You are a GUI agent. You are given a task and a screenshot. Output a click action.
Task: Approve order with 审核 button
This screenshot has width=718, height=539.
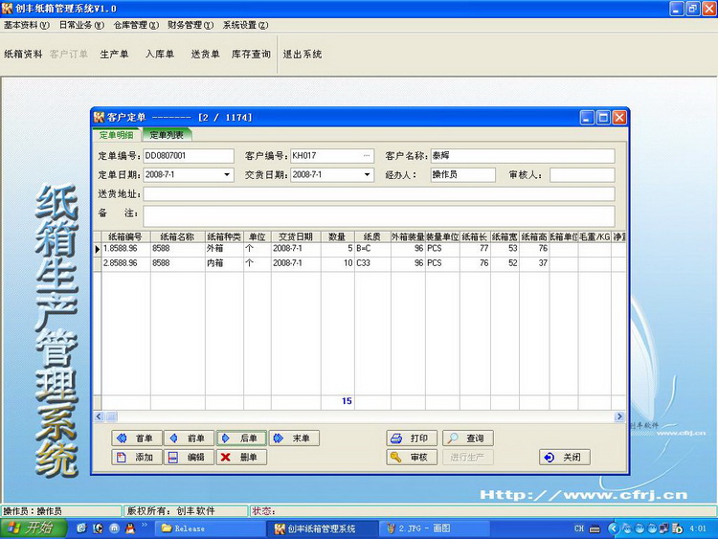412,458
